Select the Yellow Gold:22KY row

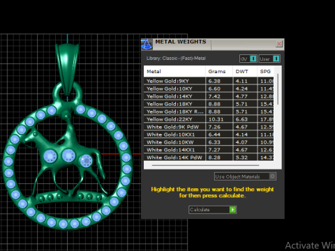(x=209, y=119)
